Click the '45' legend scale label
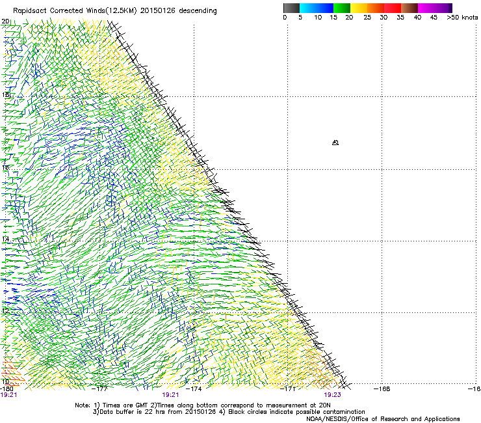Viewport: 481px width, 423px height. 434,18
